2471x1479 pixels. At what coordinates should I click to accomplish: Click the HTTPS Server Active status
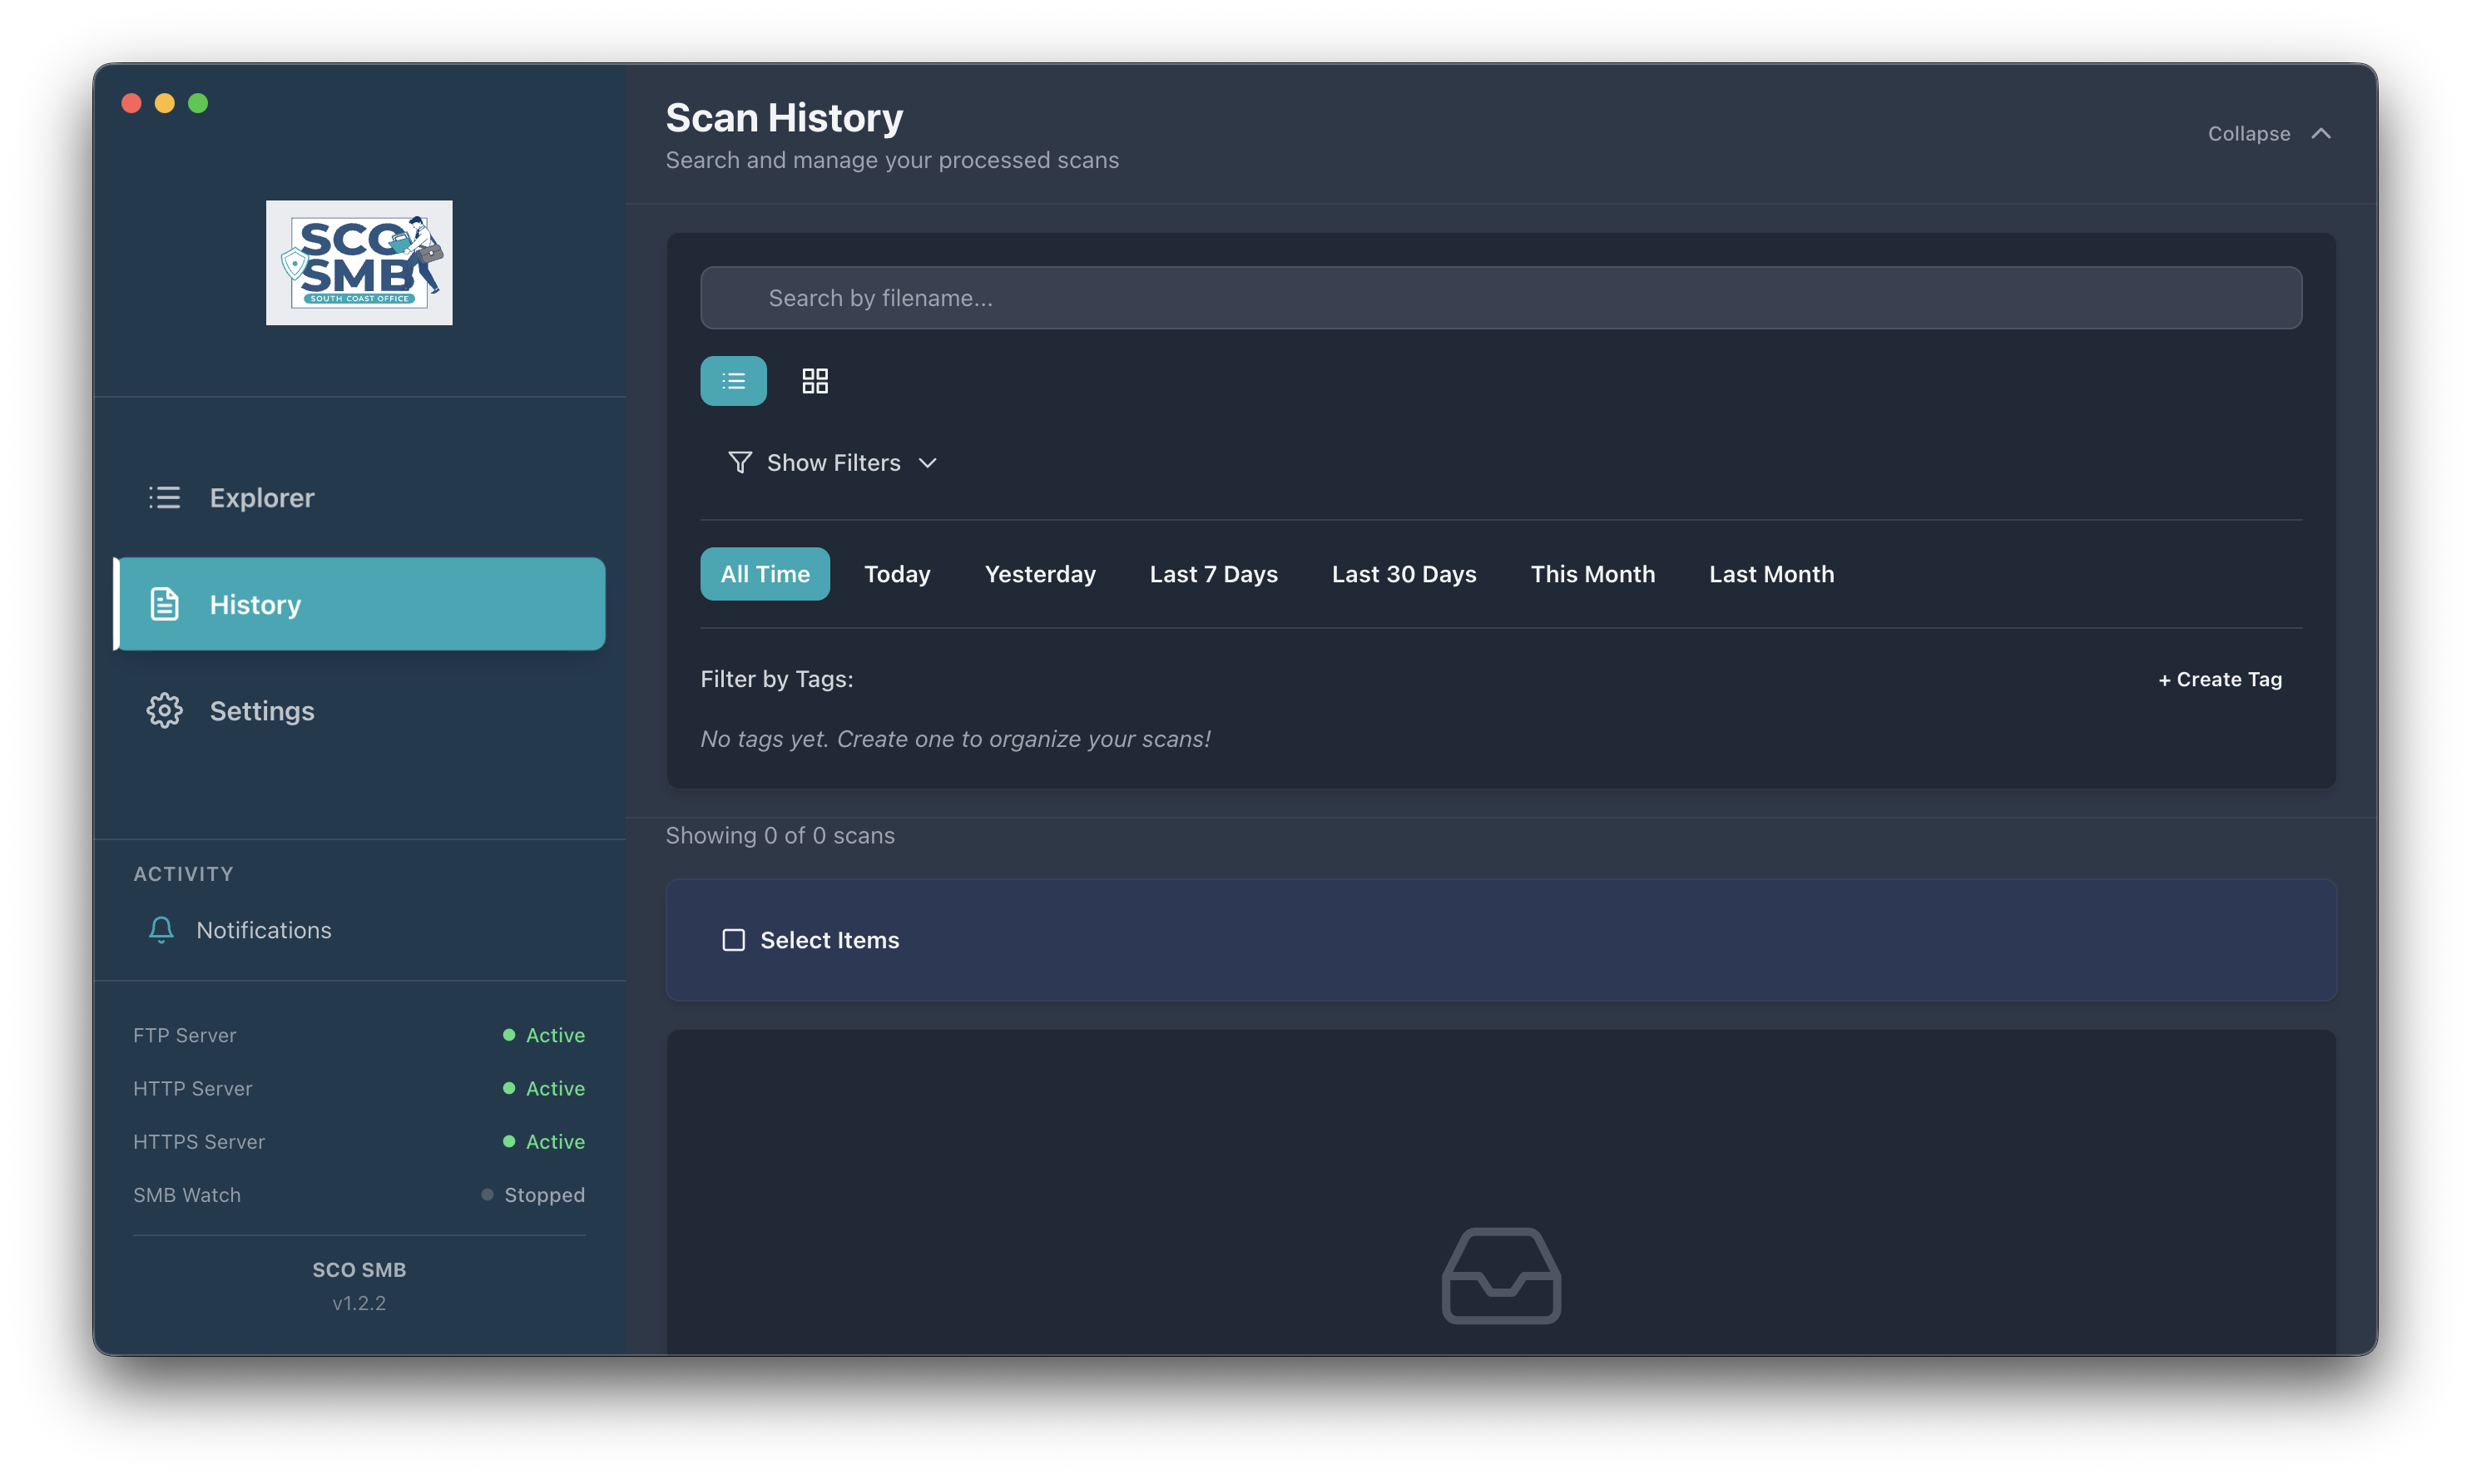click(x=543, y=1141)
